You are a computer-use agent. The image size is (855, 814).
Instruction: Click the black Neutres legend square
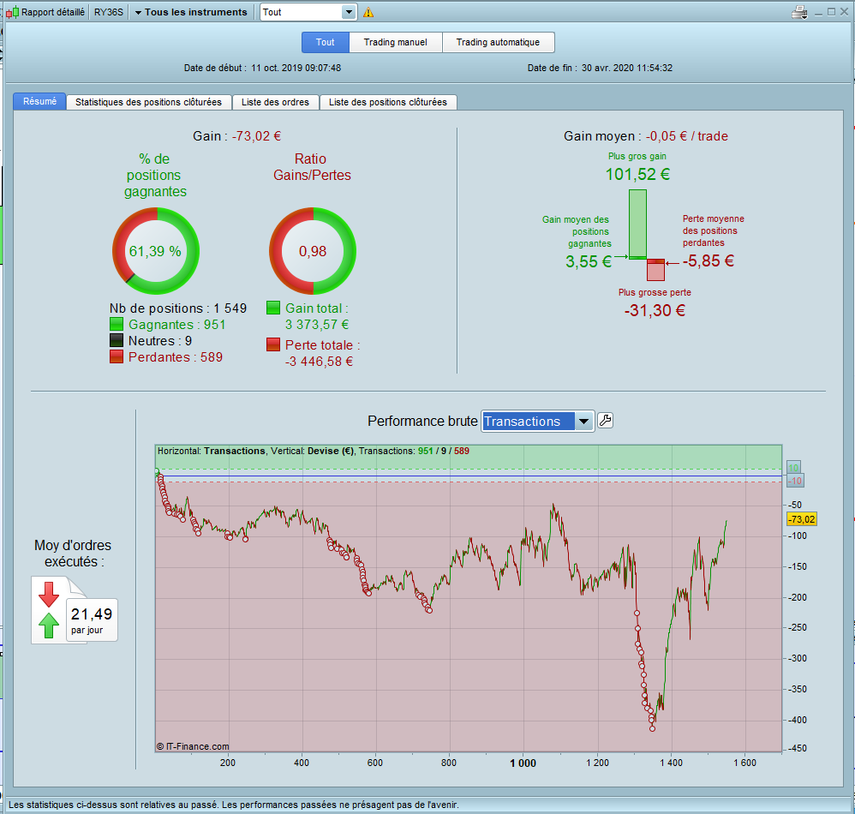pyautogui.click(x=117, y=341)
